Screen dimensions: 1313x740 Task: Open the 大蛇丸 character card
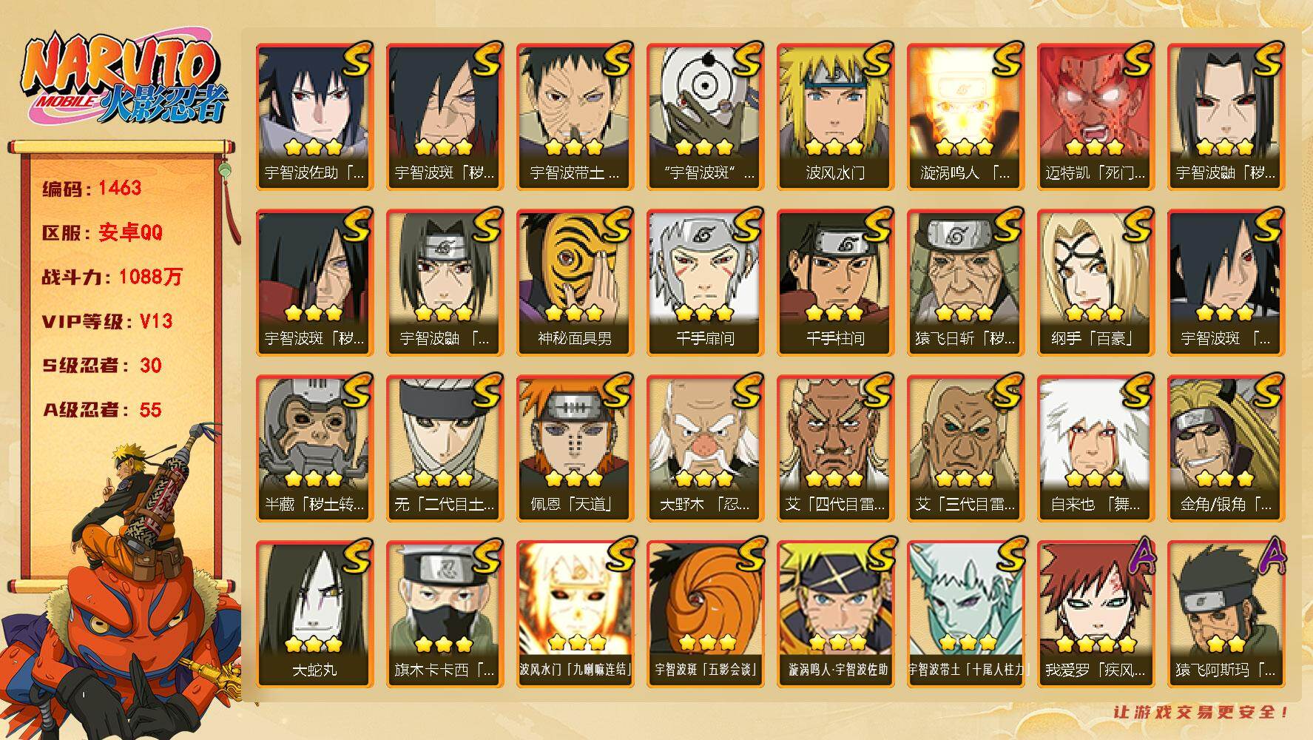[314, 614]
